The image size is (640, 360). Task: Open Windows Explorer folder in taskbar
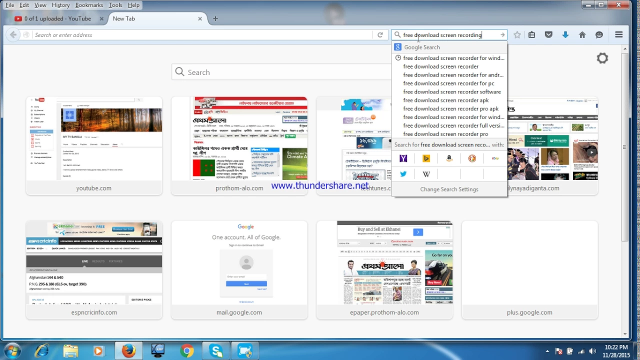pos(71,351)
